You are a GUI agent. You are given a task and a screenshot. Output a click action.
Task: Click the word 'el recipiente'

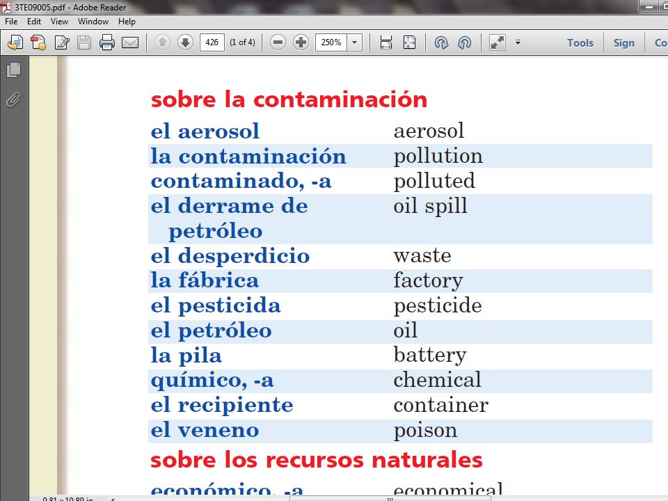pyautogui.click(x=222, y=406)
